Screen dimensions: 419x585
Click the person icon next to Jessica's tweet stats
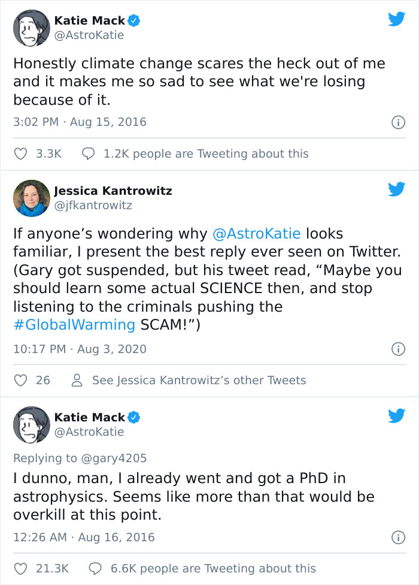click(77, 380)
